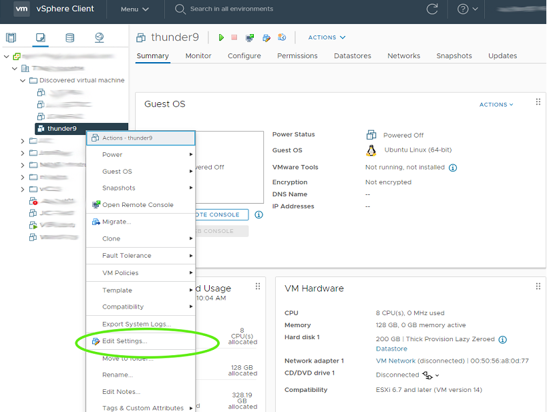Open Tags & Custom Attributes submenu
547x412 pixels.
click(x=140, y=408)
